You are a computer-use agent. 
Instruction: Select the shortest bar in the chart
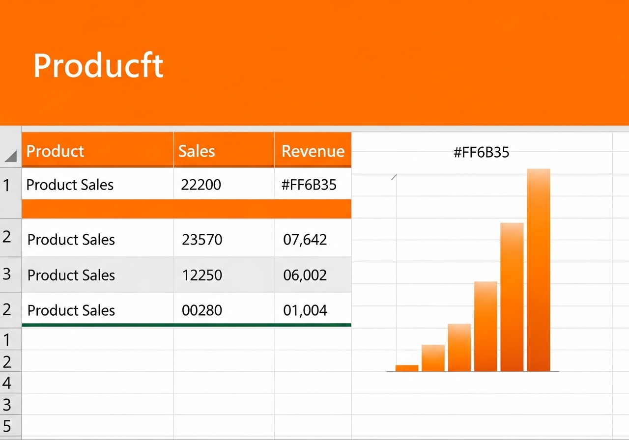(x=407, y=368)
